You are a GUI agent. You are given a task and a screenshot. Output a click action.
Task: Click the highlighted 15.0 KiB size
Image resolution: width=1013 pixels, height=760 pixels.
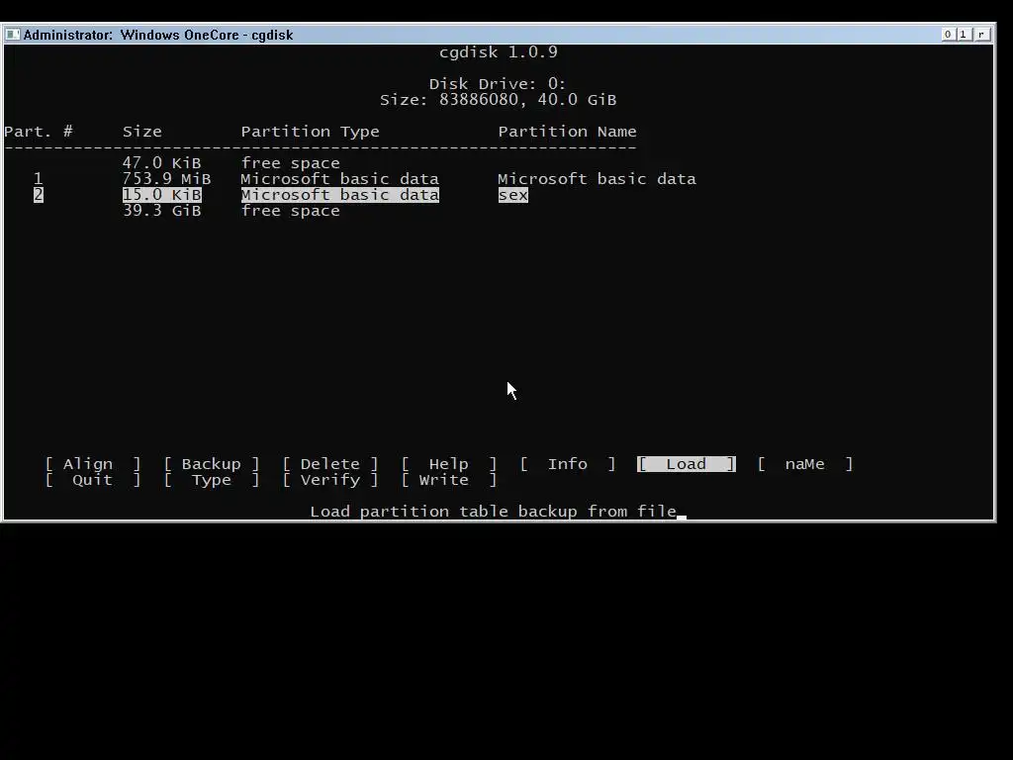click(x=162, y=195)
